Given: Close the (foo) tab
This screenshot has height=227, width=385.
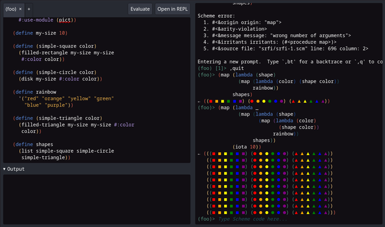Looking at the screenshot, I should [20, 9].
